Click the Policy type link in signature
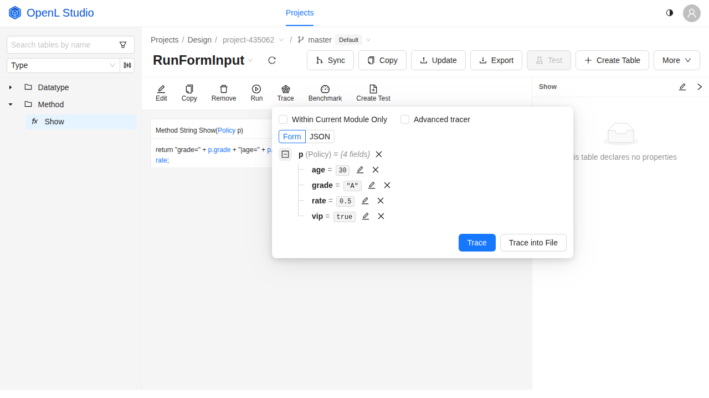The height and width of the screenshot is (398, 709). tap(227, 130)
